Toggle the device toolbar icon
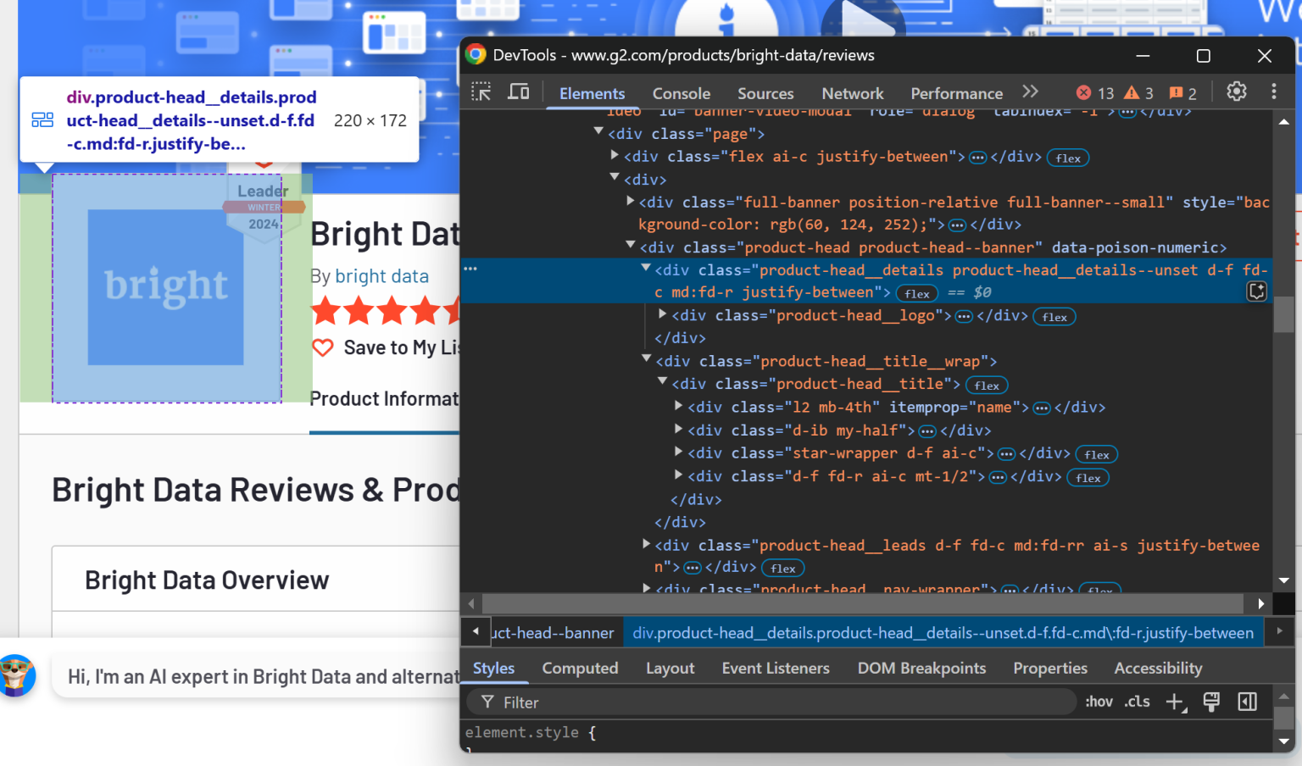This screenshot has width=1302, height=766. pos(518,92)
